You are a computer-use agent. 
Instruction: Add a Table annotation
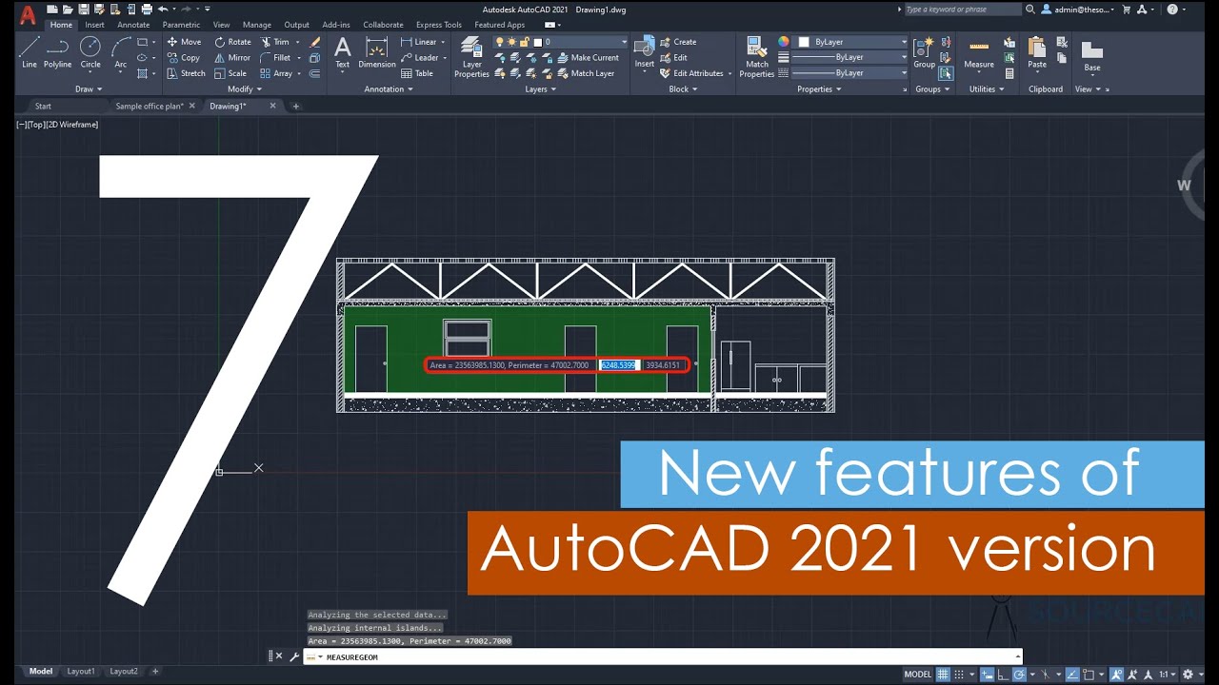(x=417, y=73)
